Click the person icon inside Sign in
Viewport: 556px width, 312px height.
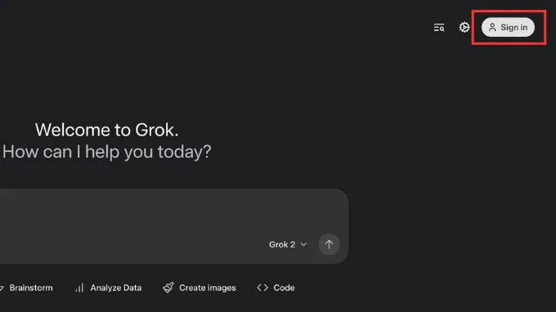click(x=492, y=27)
